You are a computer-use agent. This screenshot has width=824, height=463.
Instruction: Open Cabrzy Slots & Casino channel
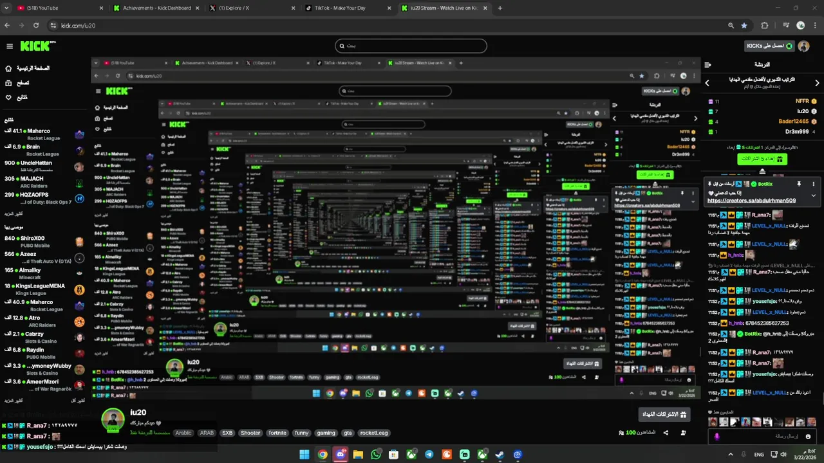coord(44,337)
